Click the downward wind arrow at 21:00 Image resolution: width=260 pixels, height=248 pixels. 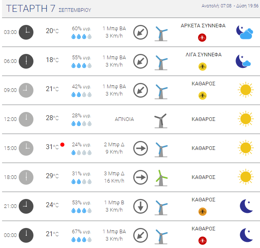[x=141, y=206]
